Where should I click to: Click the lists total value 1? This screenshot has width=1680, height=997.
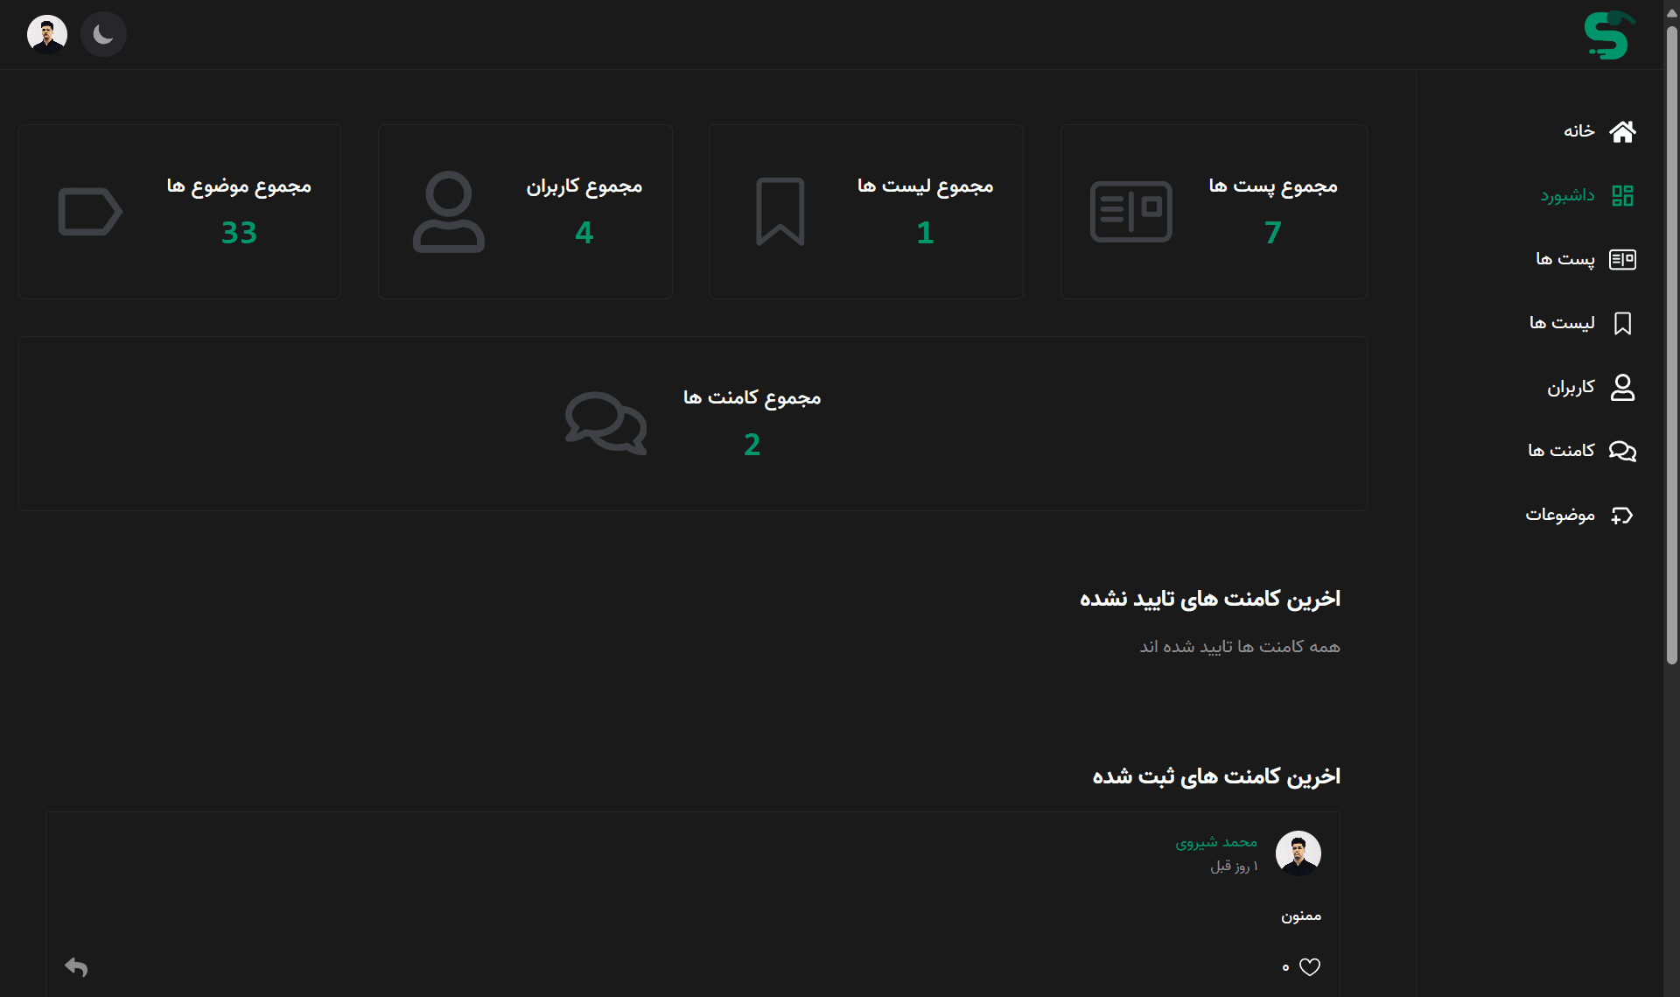click(925, 233)
